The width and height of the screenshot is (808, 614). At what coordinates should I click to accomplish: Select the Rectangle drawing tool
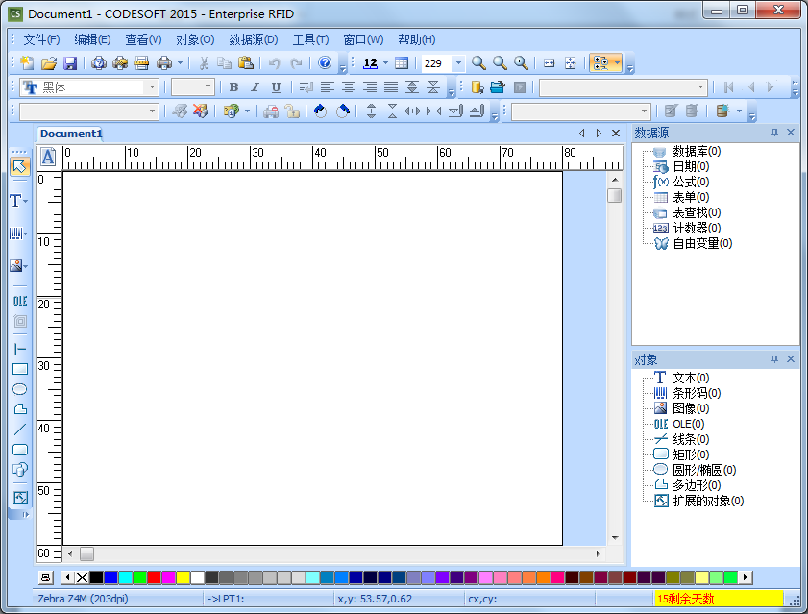[x=19, y=369]
